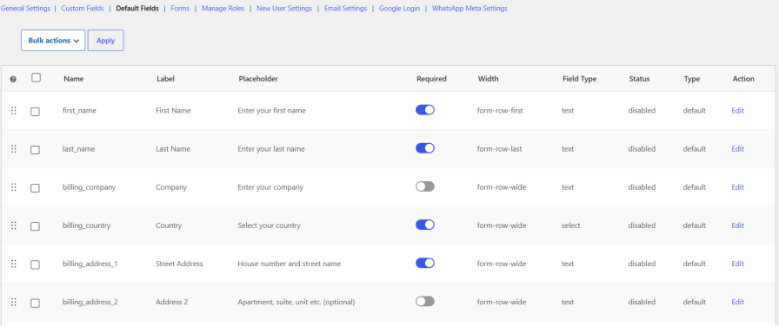Click the 'select' field type cell
The height and width of the screenshot is (326, 779).
point(571,225)
